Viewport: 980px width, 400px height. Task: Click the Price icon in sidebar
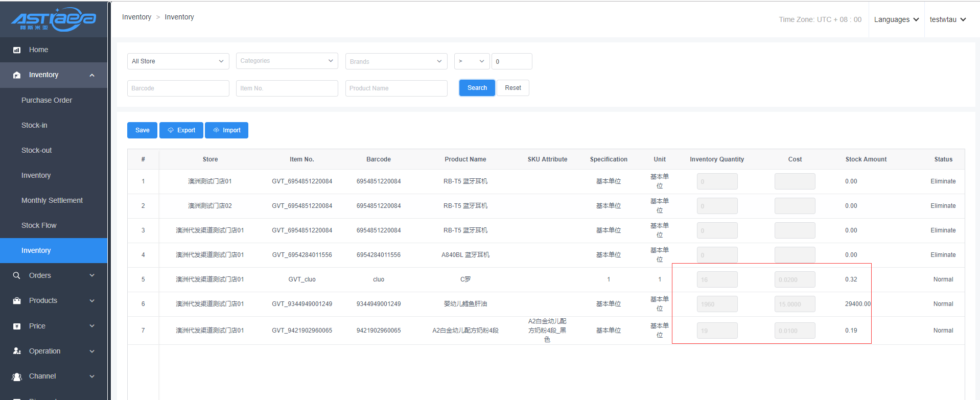coord(17,326)
